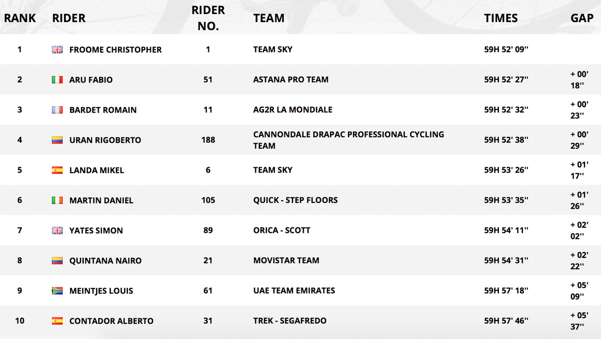Sort by the TIMES column header
601x339 pixels.
point(501,18)
